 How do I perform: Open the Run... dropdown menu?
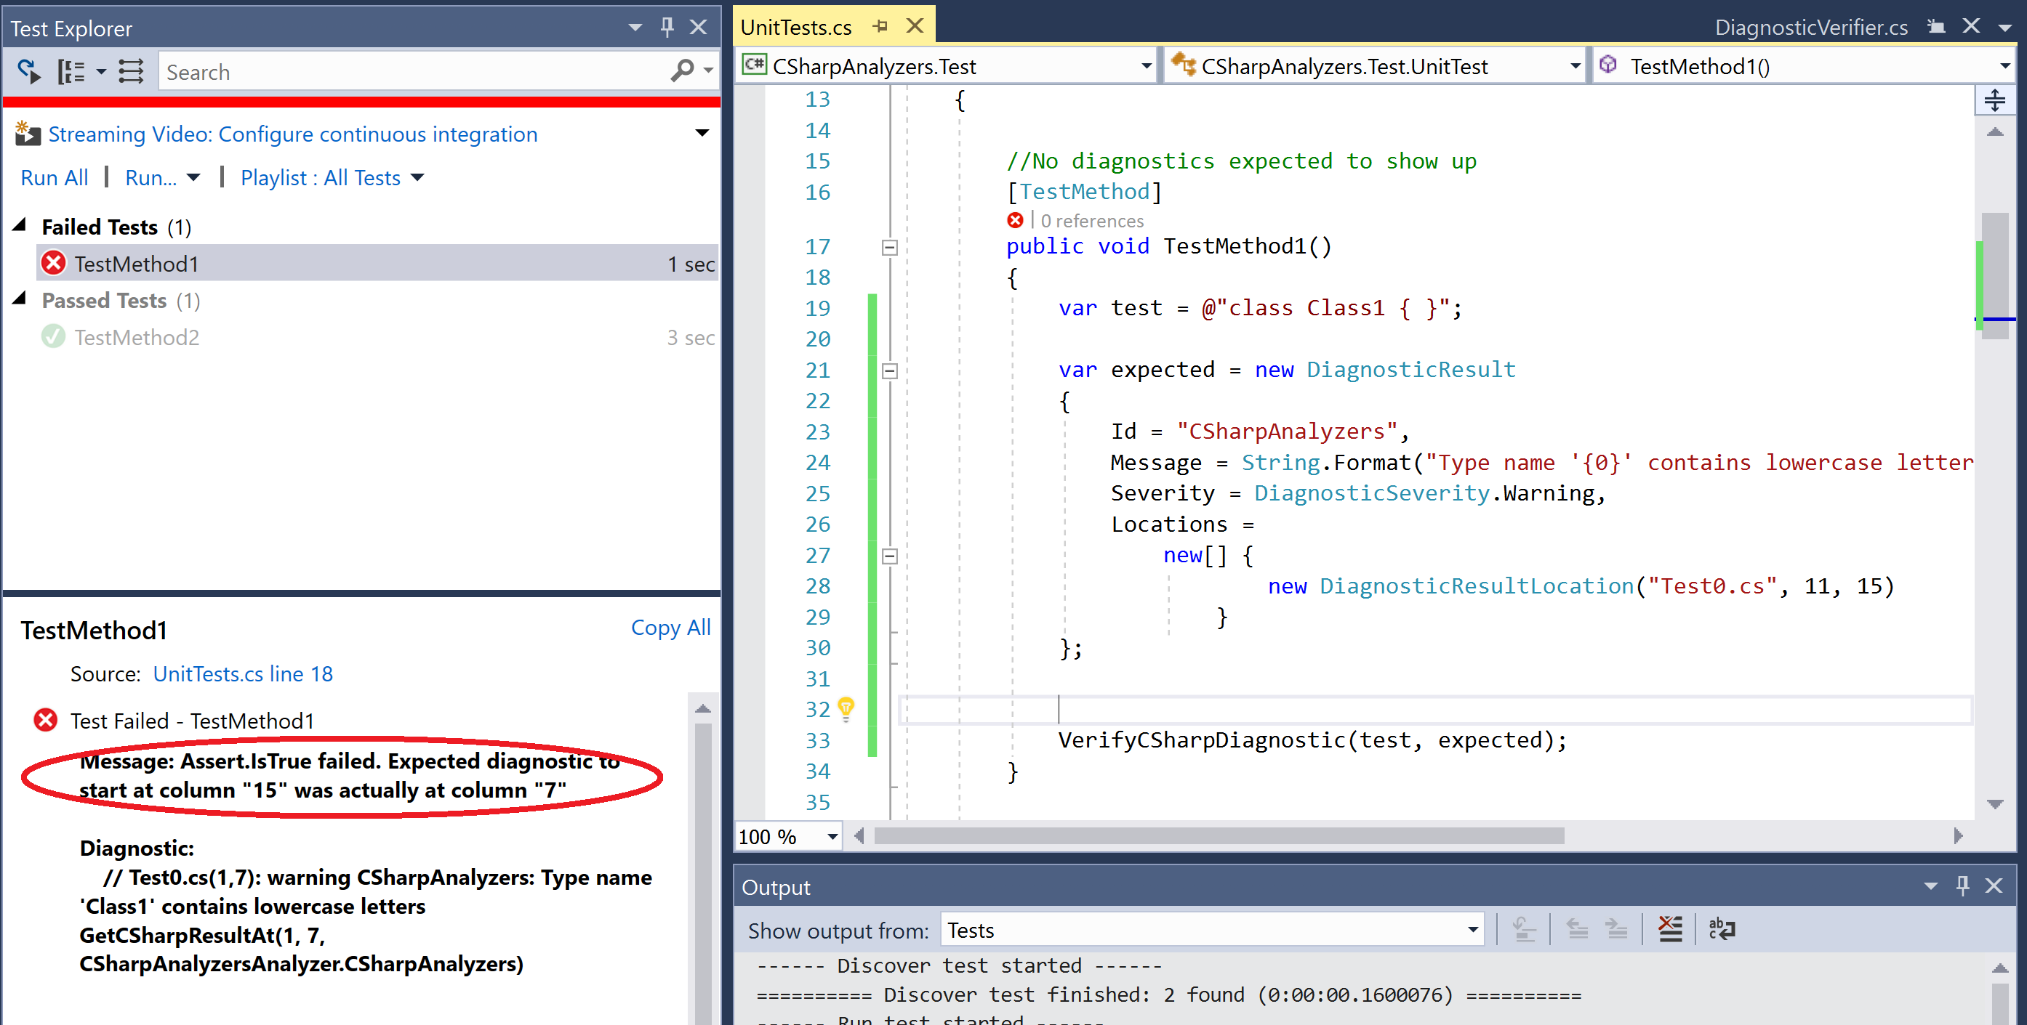(x=162, y=178)
